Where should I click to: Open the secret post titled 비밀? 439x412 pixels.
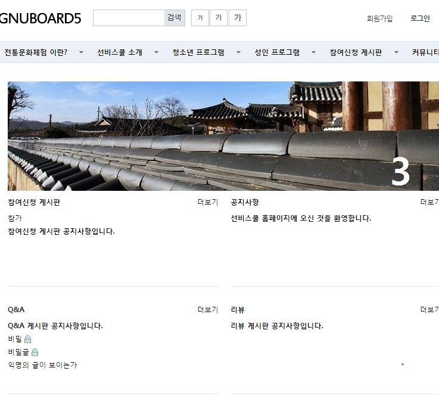(x=15, y=339)
